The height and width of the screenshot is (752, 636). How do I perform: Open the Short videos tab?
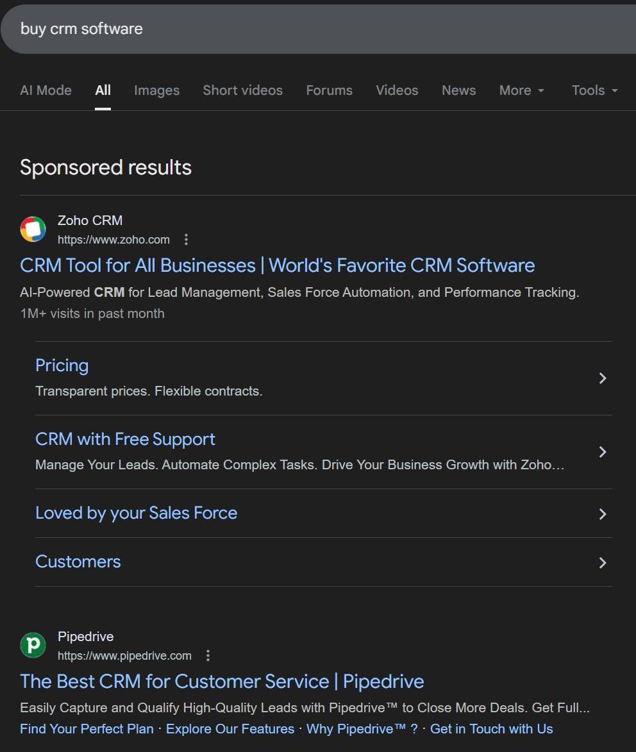(x=242, y=90)
